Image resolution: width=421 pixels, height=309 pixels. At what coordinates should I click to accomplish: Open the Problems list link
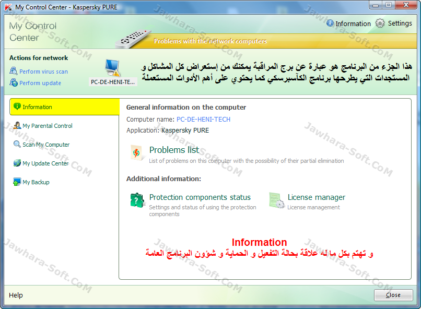click(174, 150)
